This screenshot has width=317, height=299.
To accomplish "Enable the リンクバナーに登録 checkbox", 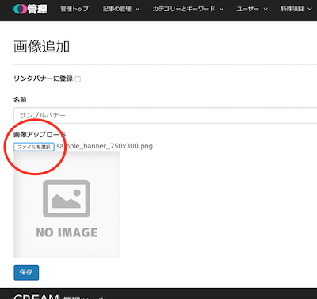I will pos(78,79).
